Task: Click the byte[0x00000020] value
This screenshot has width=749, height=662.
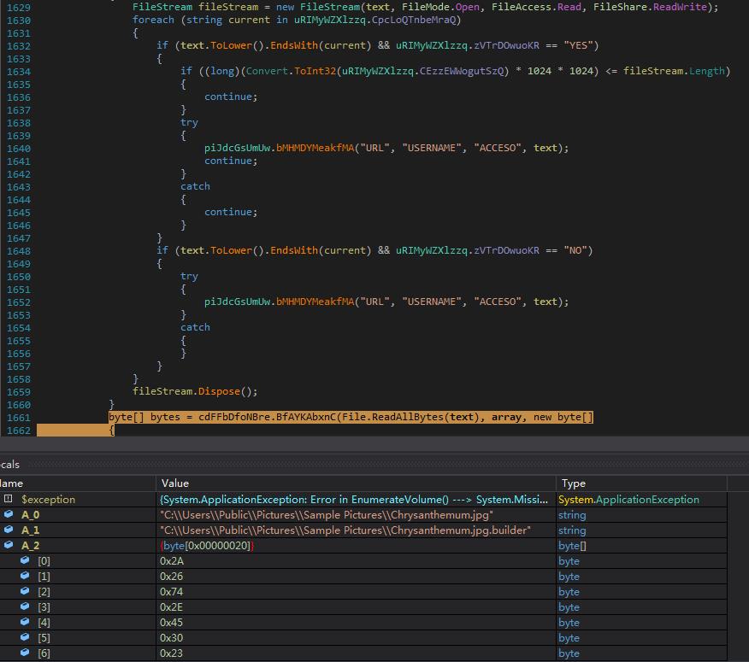Action: (207, 545)
